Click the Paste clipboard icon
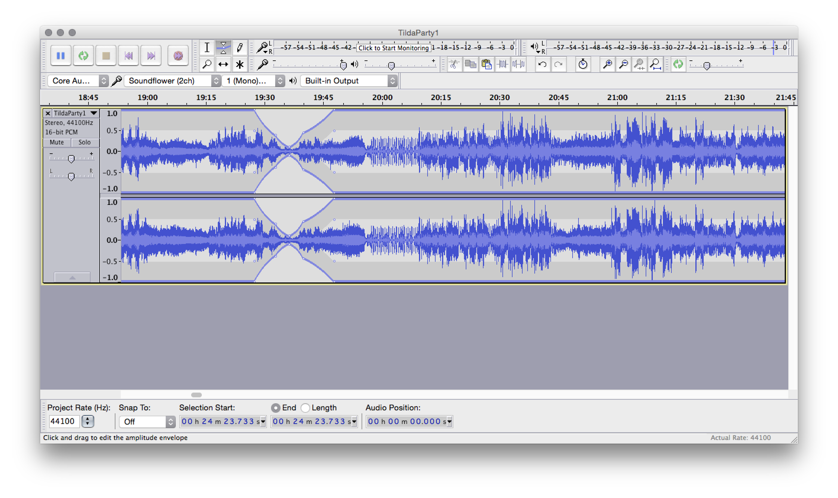 [x=486, y=64]
